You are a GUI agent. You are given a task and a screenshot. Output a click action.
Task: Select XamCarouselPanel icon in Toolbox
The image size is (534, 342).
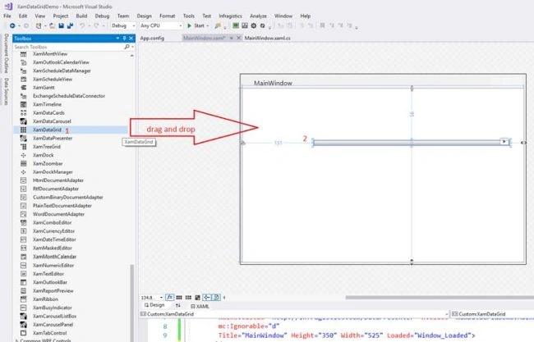point(23,324)
